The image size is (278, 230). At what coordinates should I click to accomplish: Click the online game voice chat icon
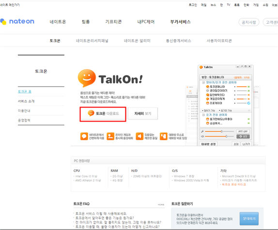110,136
